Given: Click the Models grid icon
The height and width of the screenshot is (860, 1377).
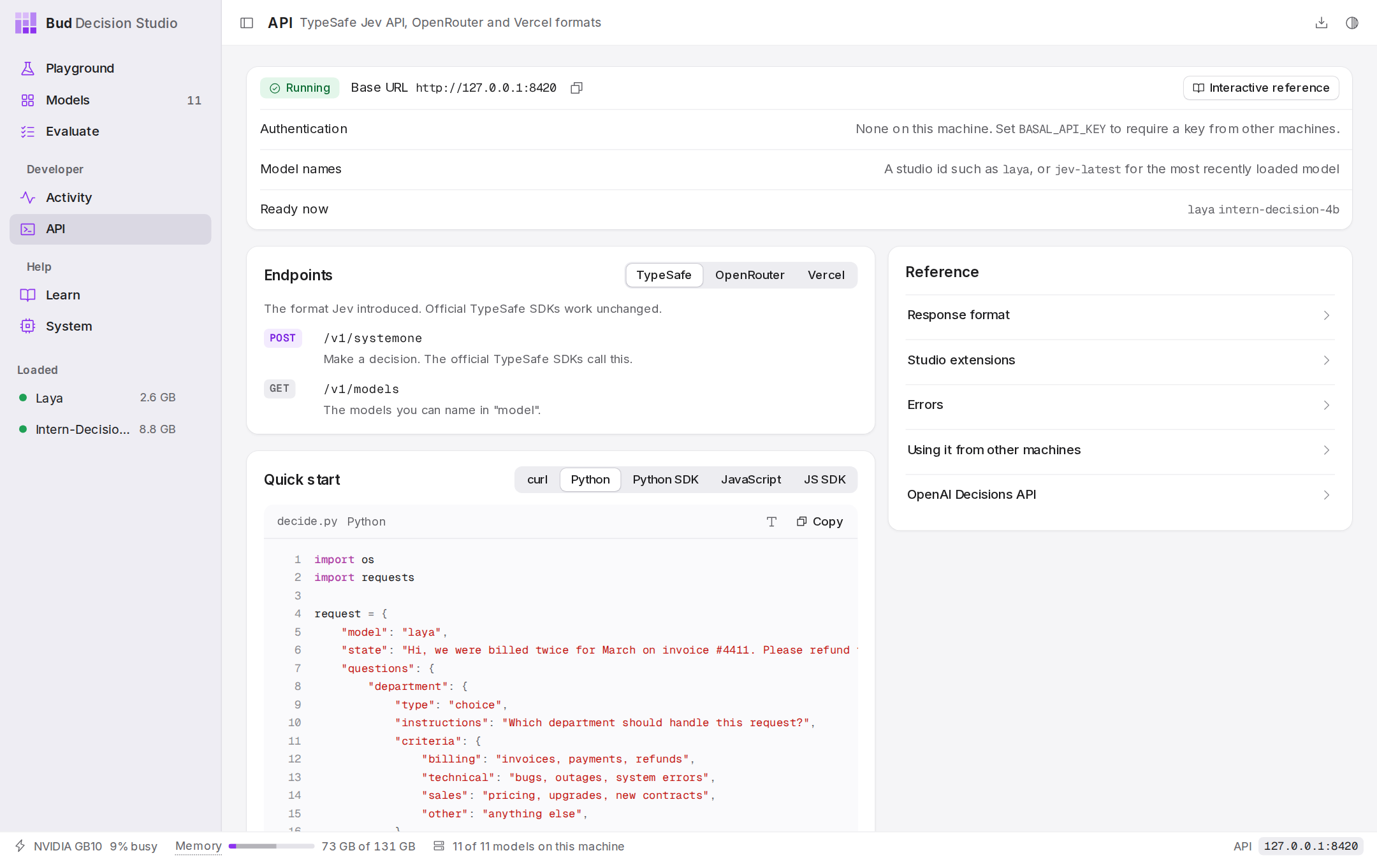Looking at the screenshot, I should pos(27,100).
